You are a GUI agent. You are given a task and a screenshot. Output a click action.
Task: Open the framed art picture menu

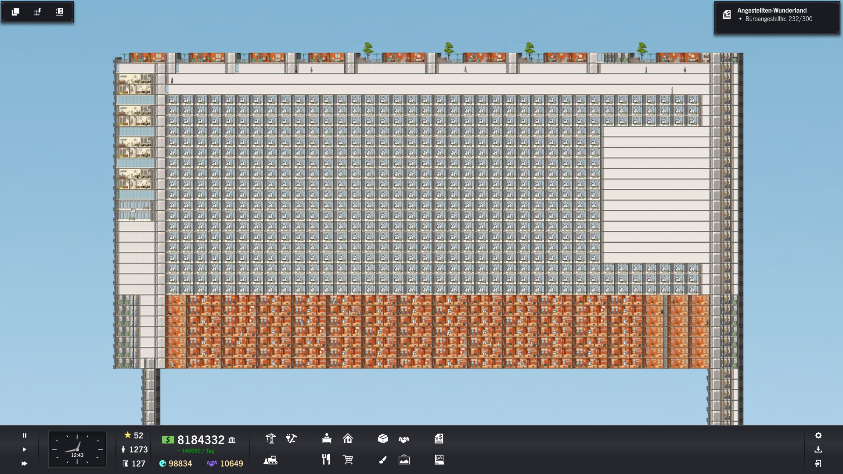coord(404,460)
